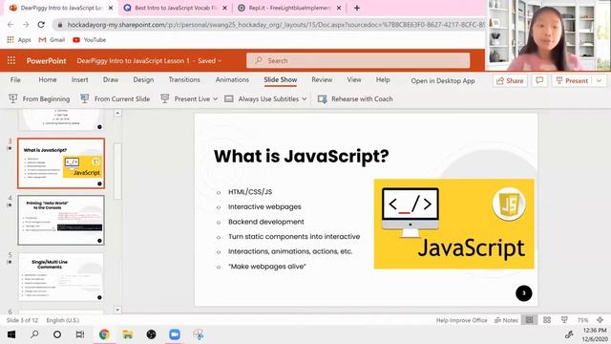Open the Transitions ribbon tab

184,80
